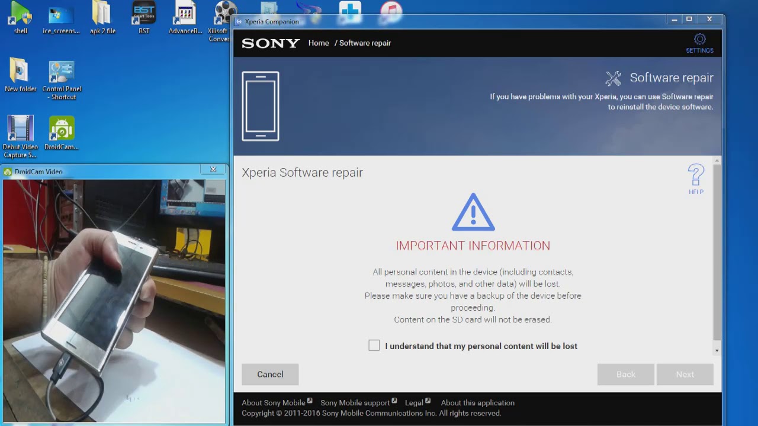This screenshot has height=426, width=758.
Task: Click the scrollbar up arrow in Xperia Companion
Action: pyautogui.click(x=717, y=160)
